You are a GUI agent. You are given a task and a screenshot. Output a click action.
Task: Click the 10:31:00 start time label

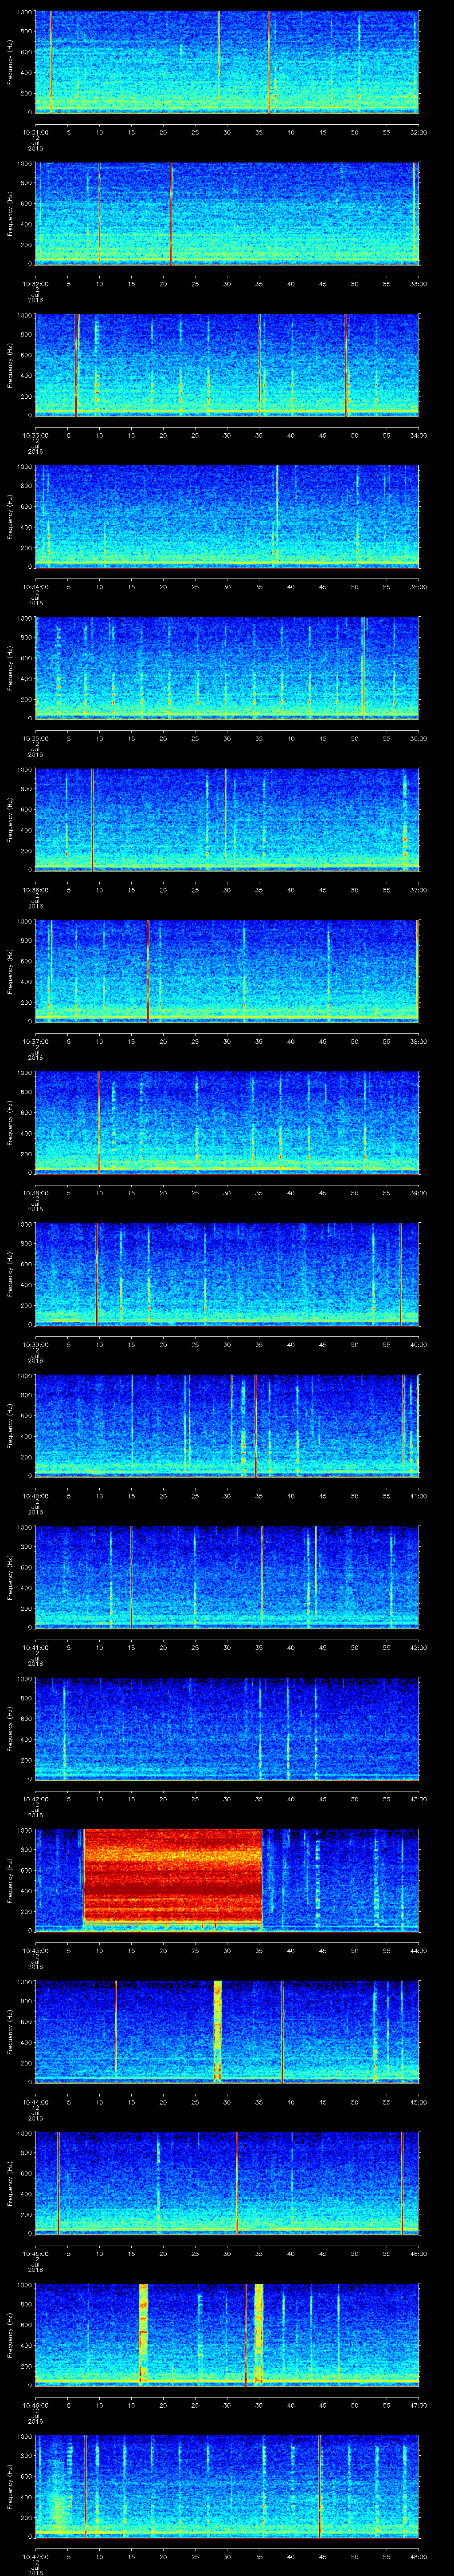35,132
